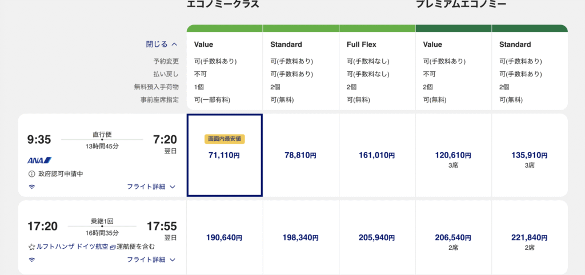The width and height of the screenshot is (585, 275).
Task: Click the 直行便 label
Action: click(x=102, y=134)
